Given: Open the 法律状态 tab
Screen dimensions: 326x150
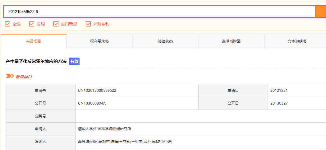Looking at the screenshot, I should click(x=165, y=41).
